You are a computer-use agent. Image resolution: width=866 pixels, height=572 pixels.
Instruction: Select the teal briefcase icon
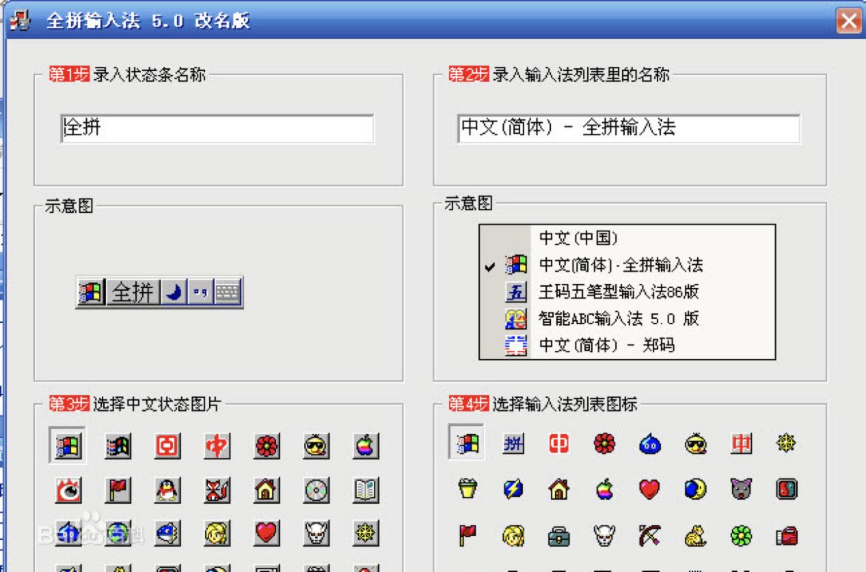558,537
